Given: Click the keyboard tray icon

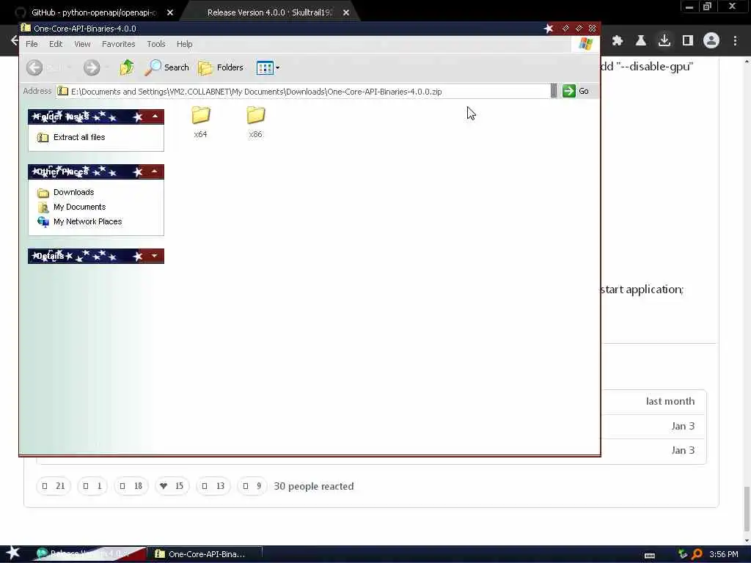Looking at the screenshot, I should (x=650, y=555).
